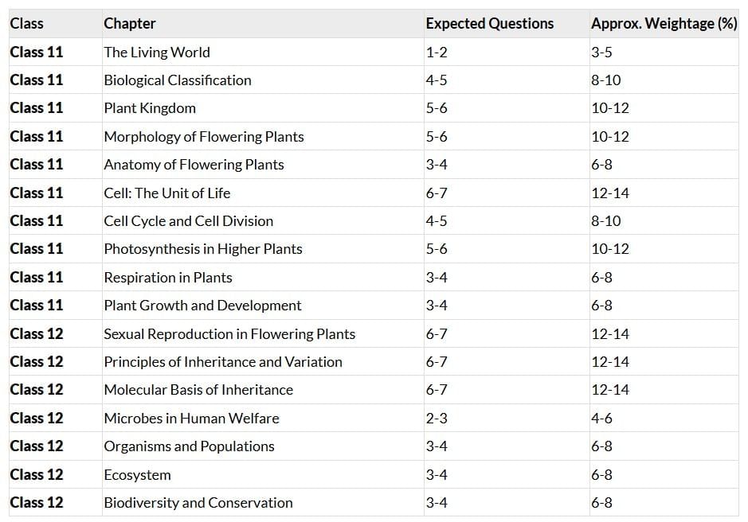Select "Plant Growth and Development" chapter cell
Viewport: 748px width, 522px height.
click(202, 306)
